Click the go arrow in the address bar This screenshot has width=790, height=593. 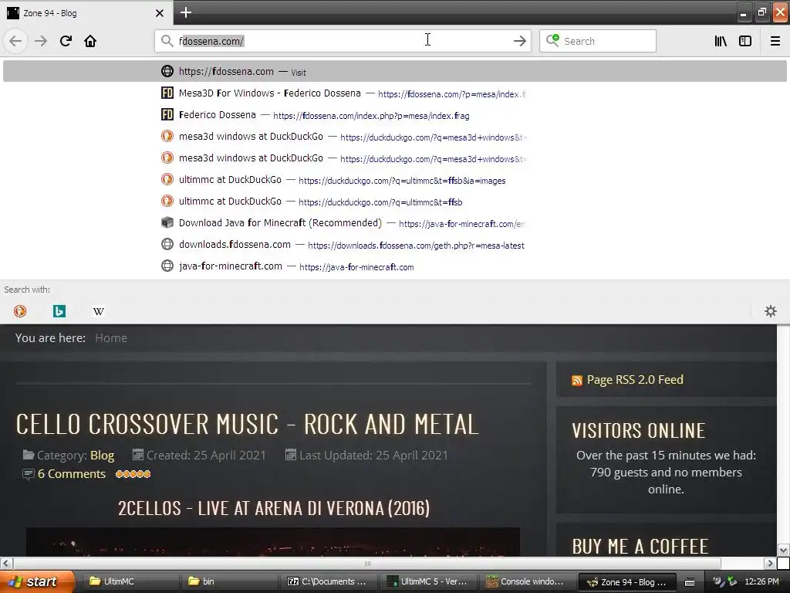coord(519,41)
